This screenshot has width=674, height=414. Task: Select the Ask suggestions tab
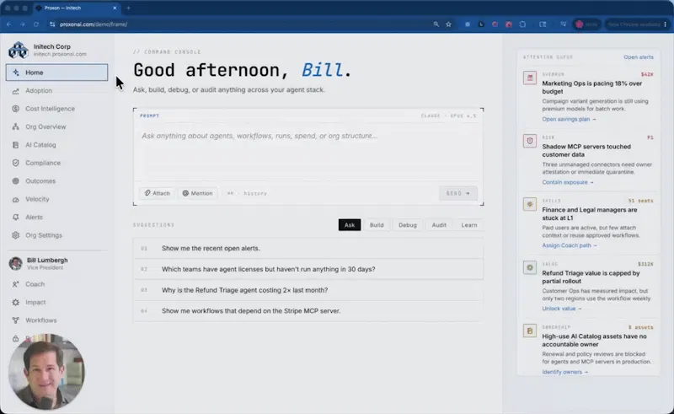pos(350,225)
